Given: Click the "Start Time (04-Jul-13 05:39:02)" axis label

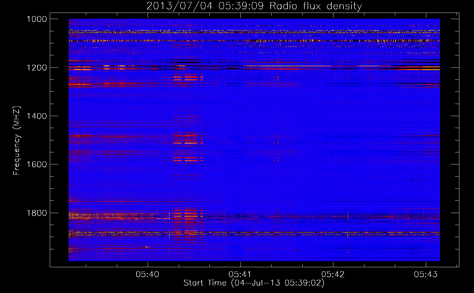Looking at the screenshot, I should [x=254, y=283].
